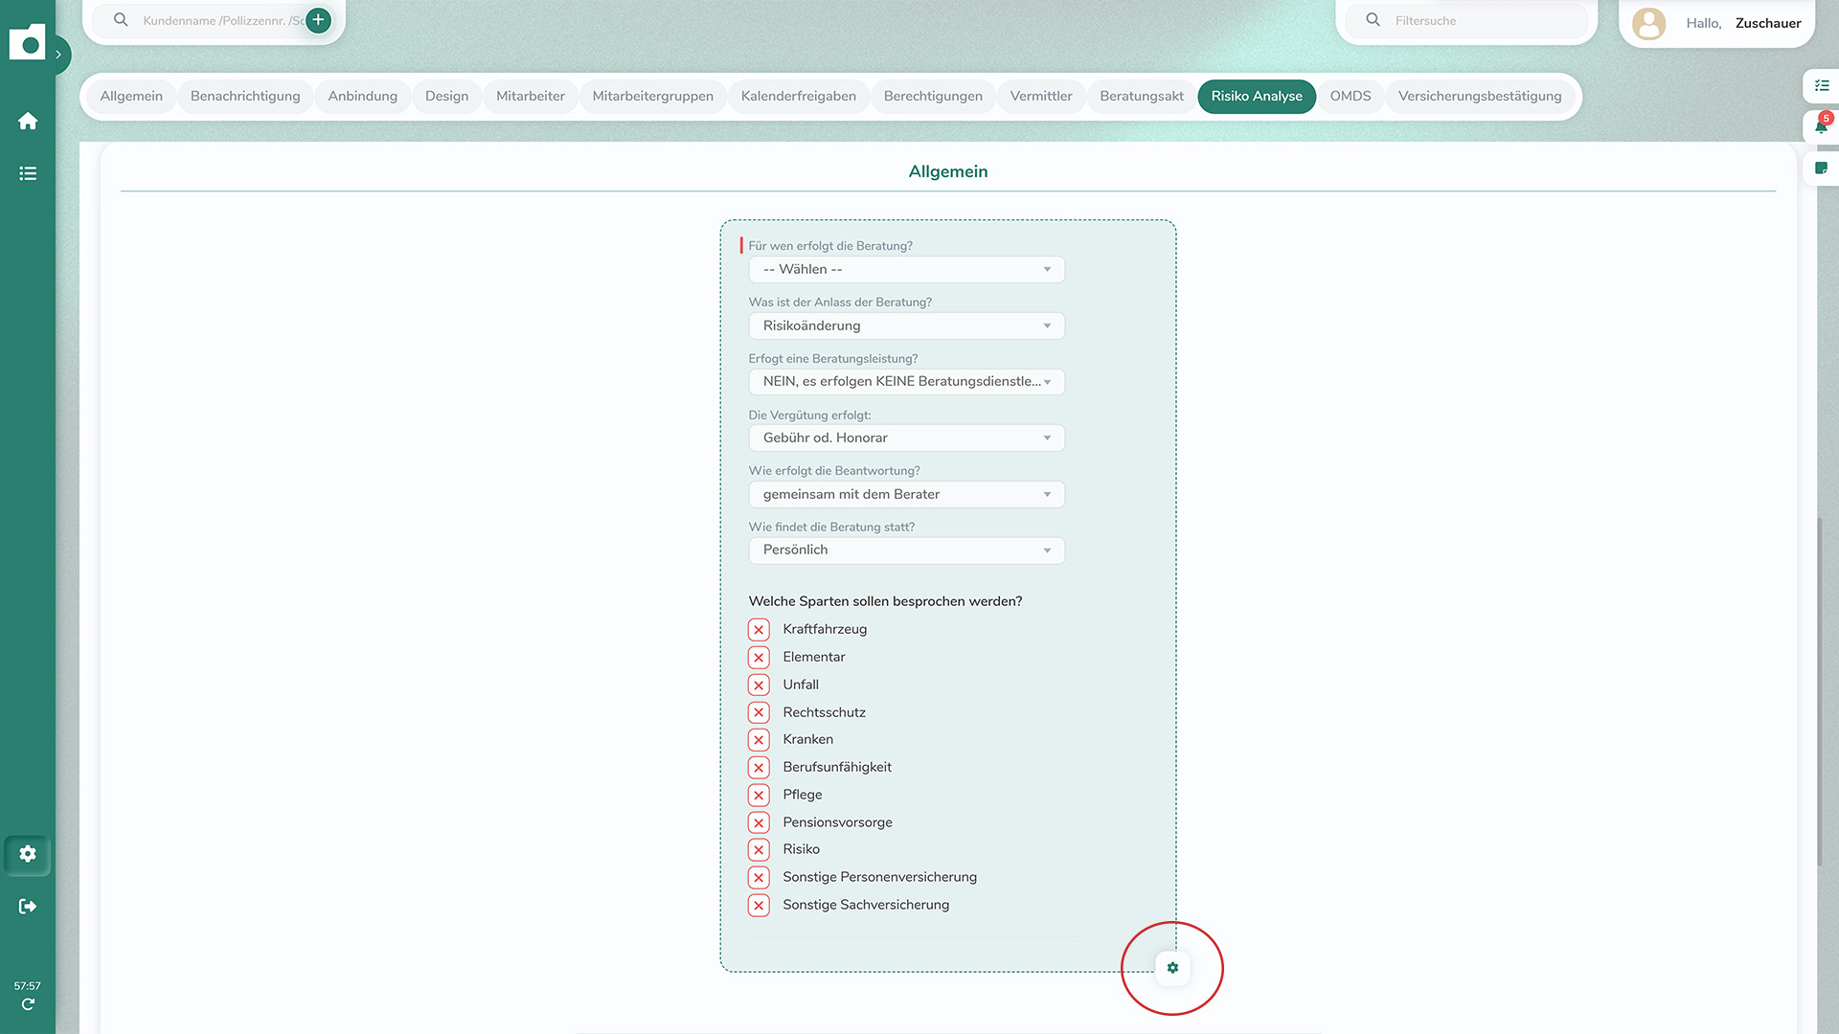Viewport: 1839px width, 1034px height.
Task: Toggle the Kraftfahrzeug Sparte
Action: coord(759,629)
